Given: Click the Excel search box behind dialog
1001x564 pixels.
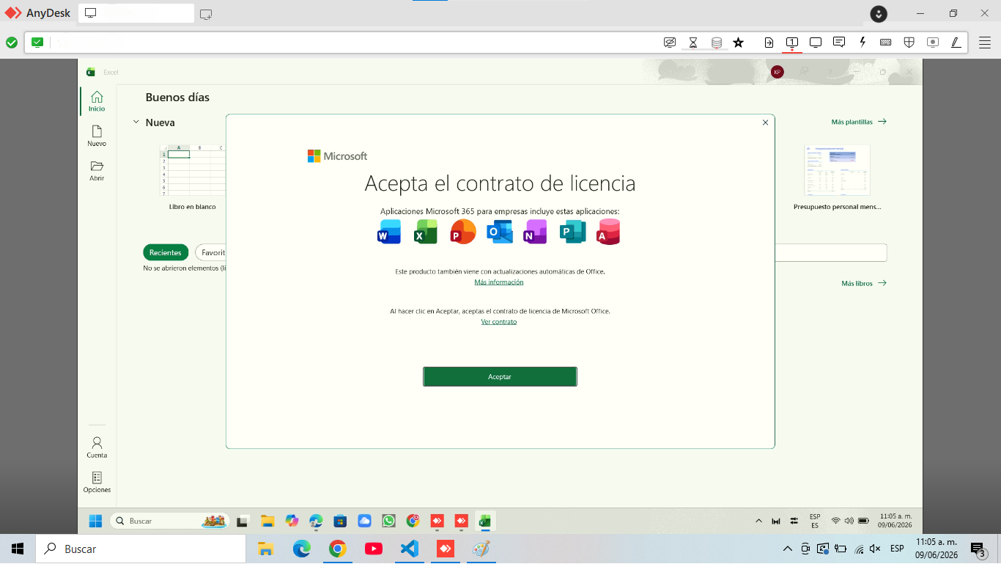Looking at the screenshot, I should click(x=831, y=252).
